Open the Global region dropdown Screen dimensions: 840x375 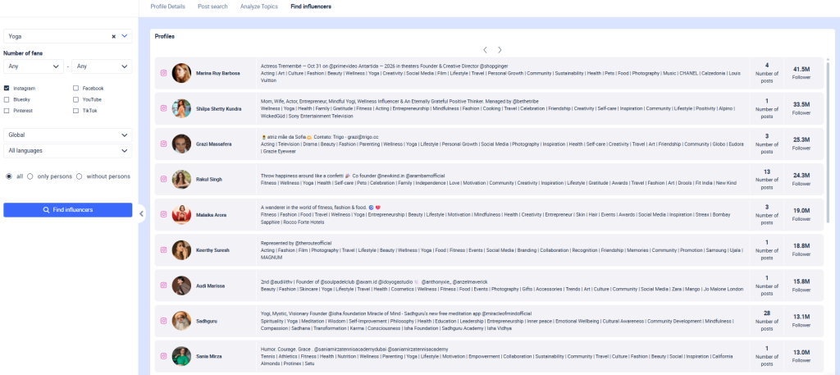coord(67,135)
